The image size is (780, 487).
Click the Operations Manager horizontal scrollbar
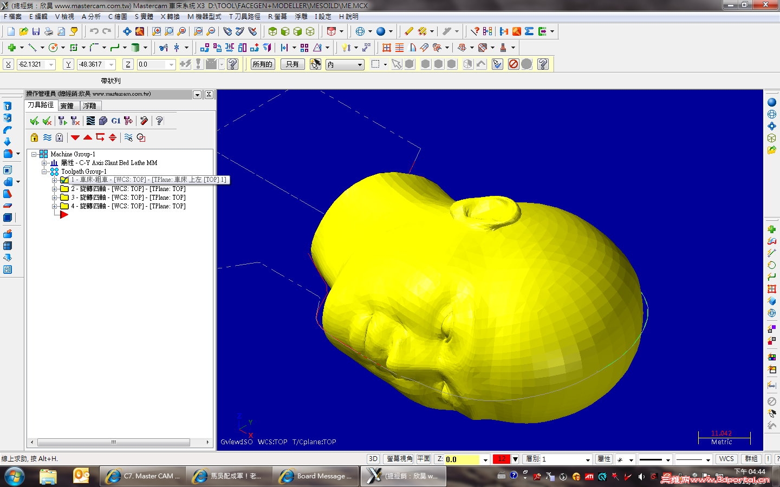tap(120, 442)
